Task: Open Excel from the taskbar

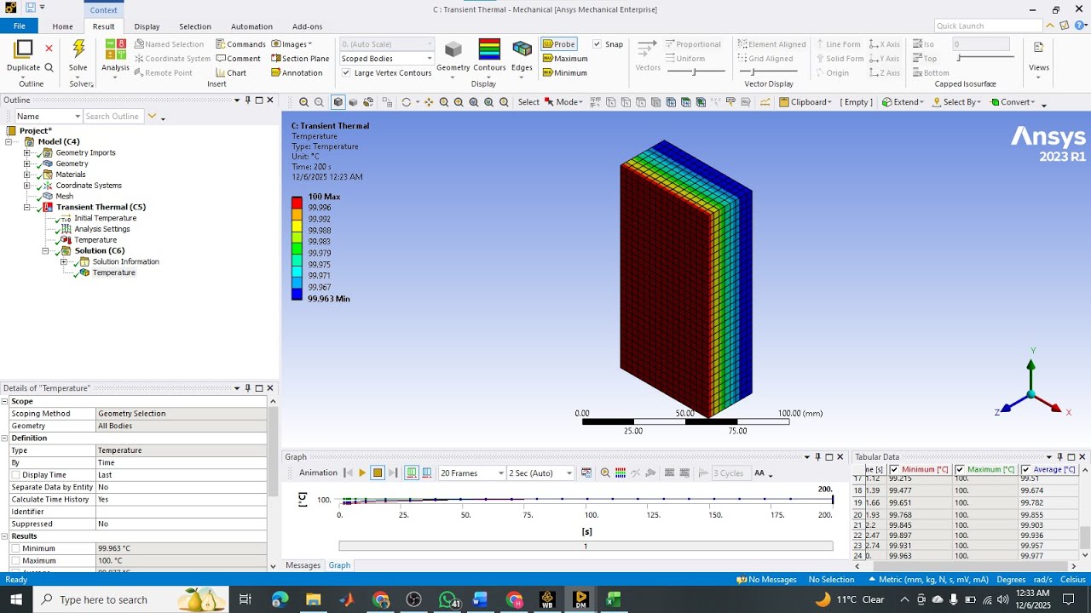Action: 613,599
